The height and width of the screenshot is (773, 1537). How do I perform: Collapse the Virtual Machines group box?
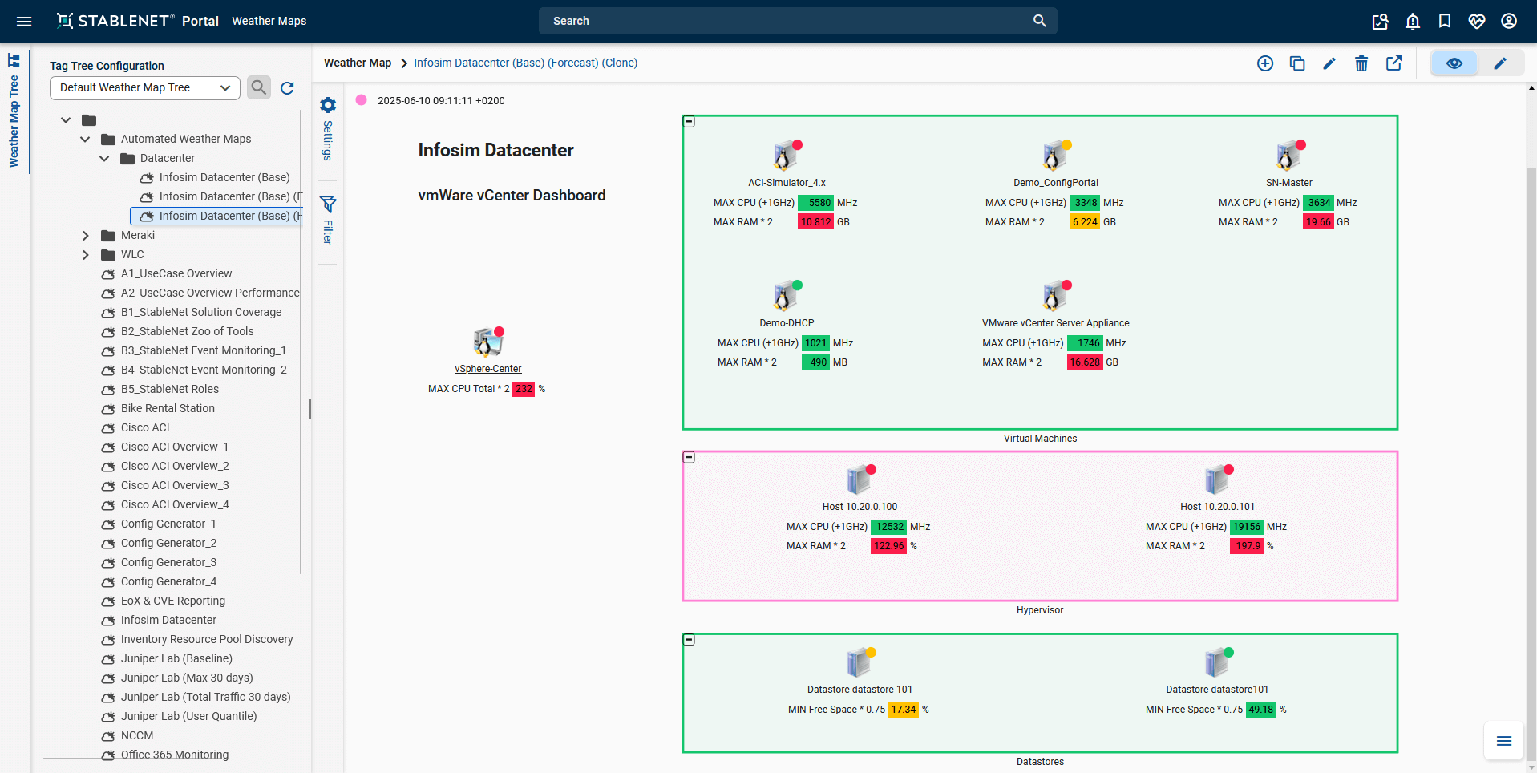coord(689,122)
